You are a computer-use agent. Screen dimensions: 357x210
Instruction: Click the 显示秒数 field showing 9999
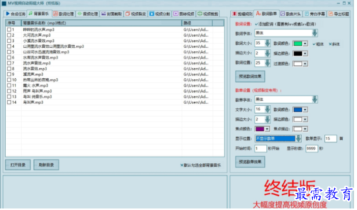click(x=312, y=148)
